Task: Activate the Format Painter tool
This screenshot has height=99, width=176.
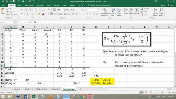Action: coord(12,15)
